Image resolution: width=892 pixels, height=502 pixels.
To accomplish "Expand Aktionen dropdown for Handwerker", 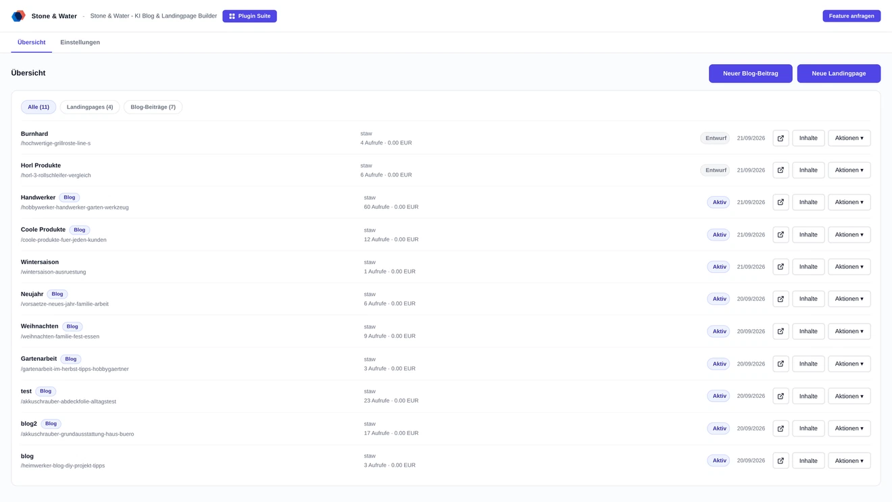I will [x=849, y=202].
